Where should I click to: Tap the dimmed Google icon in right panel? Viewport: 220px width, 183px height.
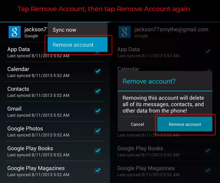tap(125, 32)
